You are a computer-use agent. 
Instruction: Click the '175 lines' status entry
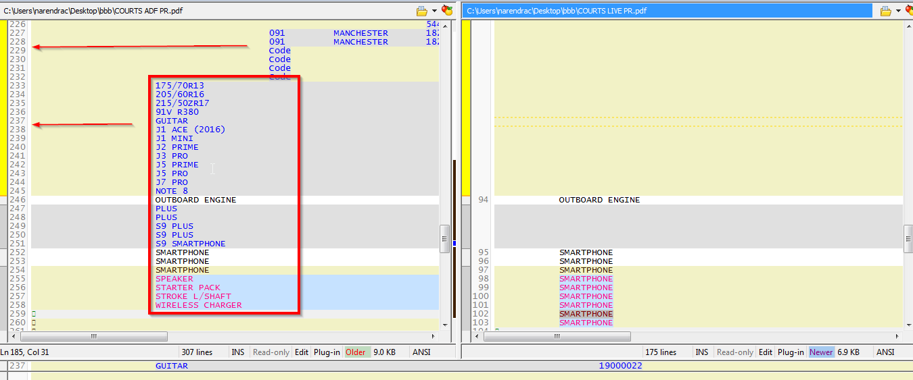click(661, 352)
